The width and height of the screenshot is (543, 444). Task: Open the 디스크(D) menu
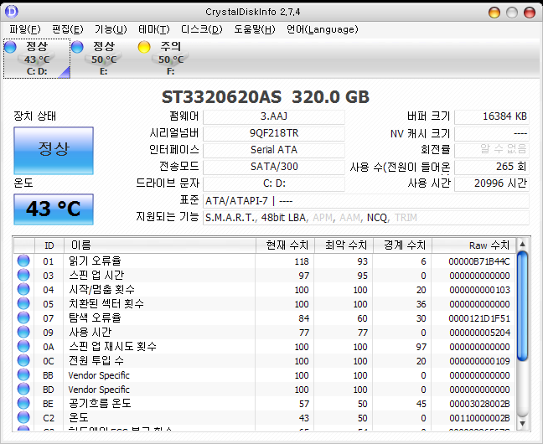pyautogui.click(x=202, y=29)
